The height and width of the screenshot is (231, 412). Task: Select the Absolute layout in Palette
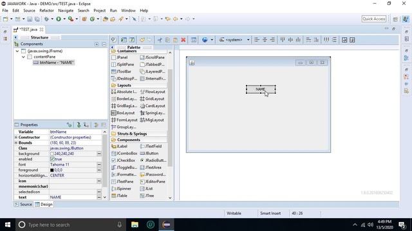point(124,92)
